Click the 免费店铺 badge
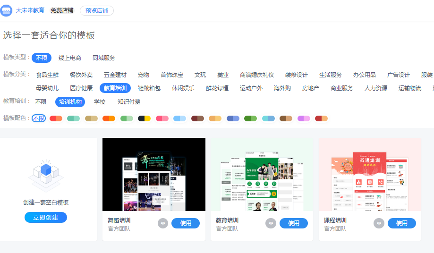 click(62, 10)
